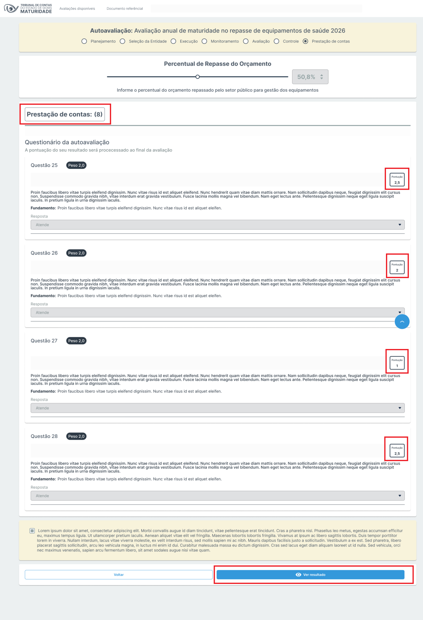
Task: Click the Peso 2,0 badge of Questão 28
Action: pos(76,436)
